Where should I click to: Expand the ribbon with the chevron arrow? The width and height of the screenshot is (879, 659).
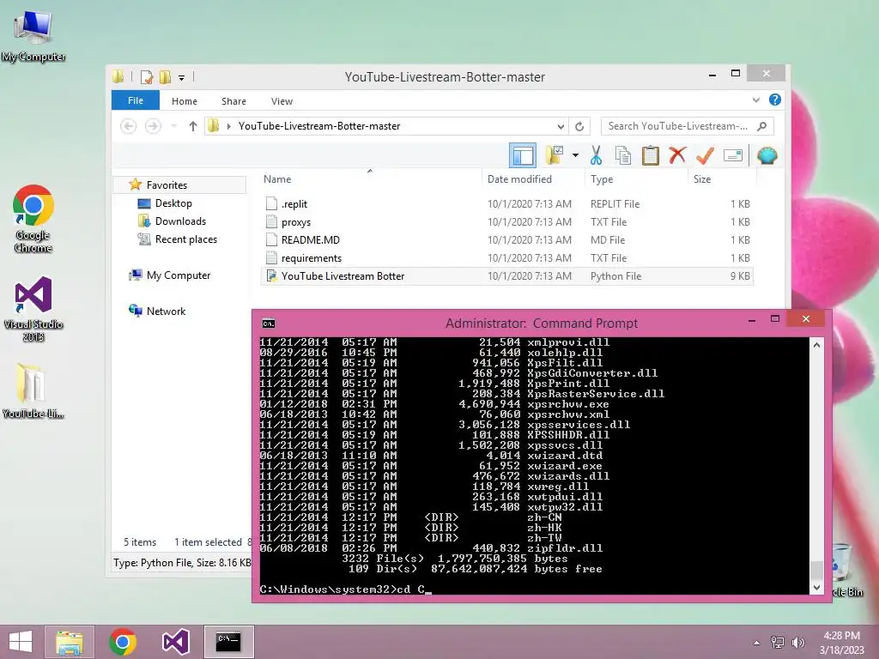[x=755, y=100]
